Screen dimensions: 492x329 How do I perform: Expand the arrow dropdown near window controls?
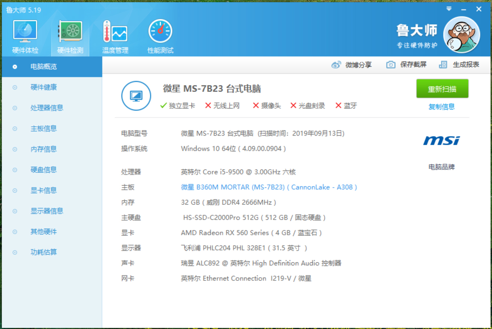[x=449, y=8]
